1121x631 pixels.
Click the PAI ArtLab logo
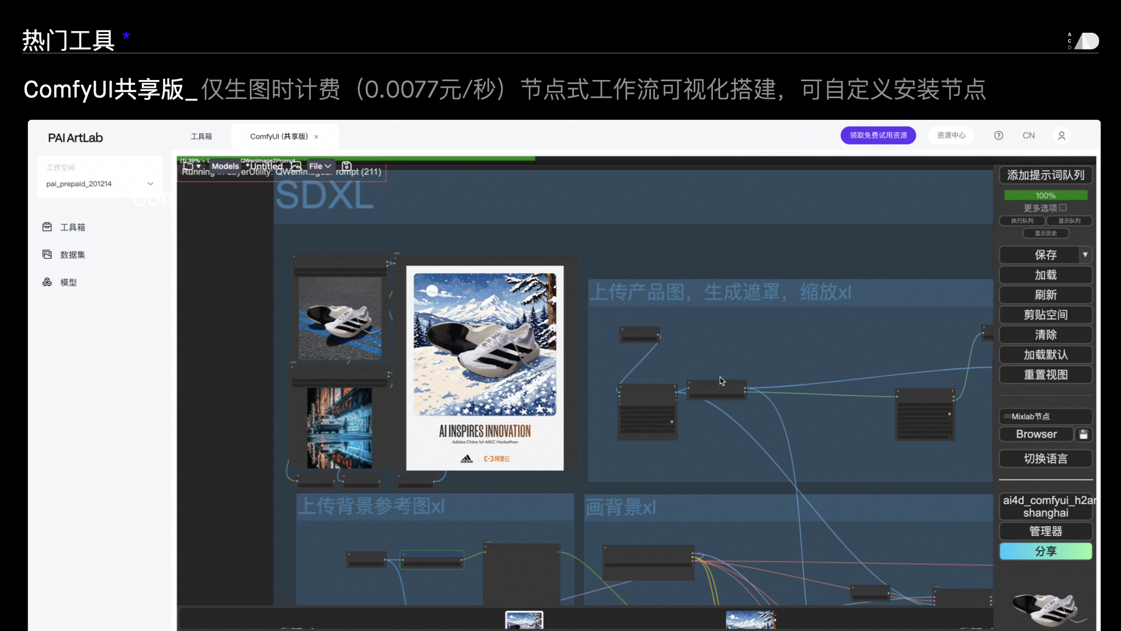(x=75, y=138)
